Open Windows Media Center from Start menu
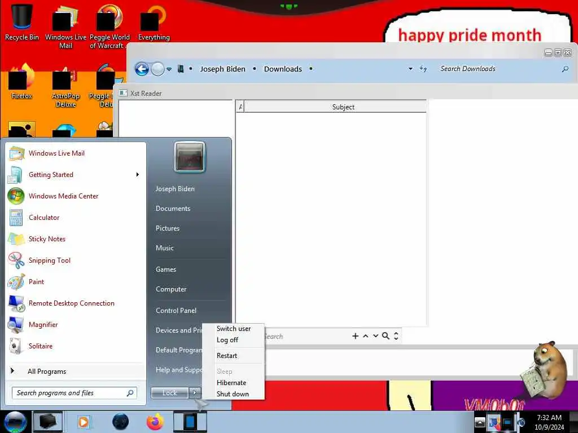The image size is (578, 433). pos(76,196)
